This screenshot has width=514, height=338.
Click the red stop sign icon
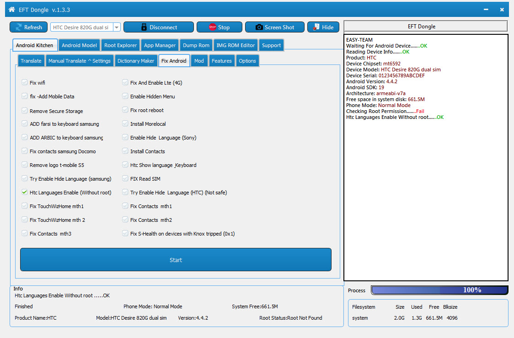pos(213,27)
